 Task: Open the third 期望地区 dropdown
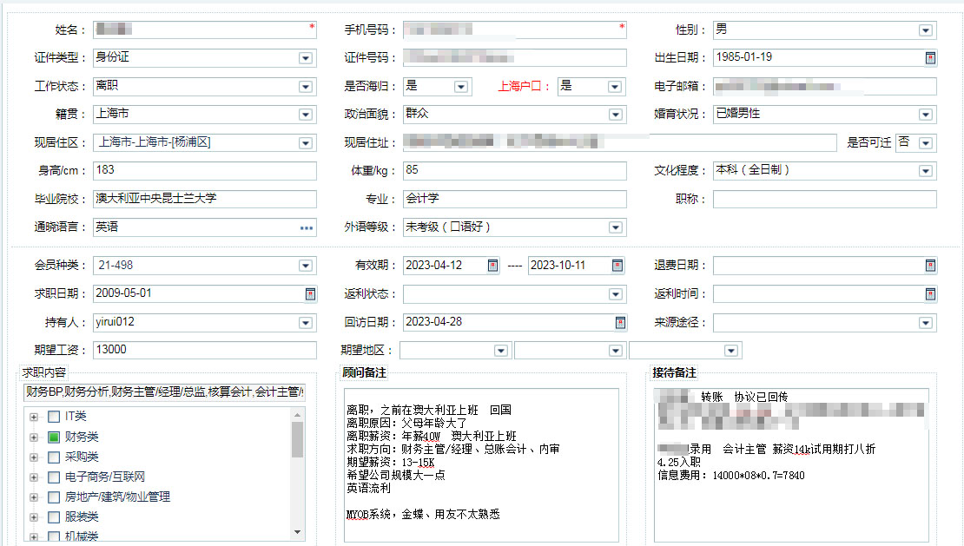click(x=731, y=351)
